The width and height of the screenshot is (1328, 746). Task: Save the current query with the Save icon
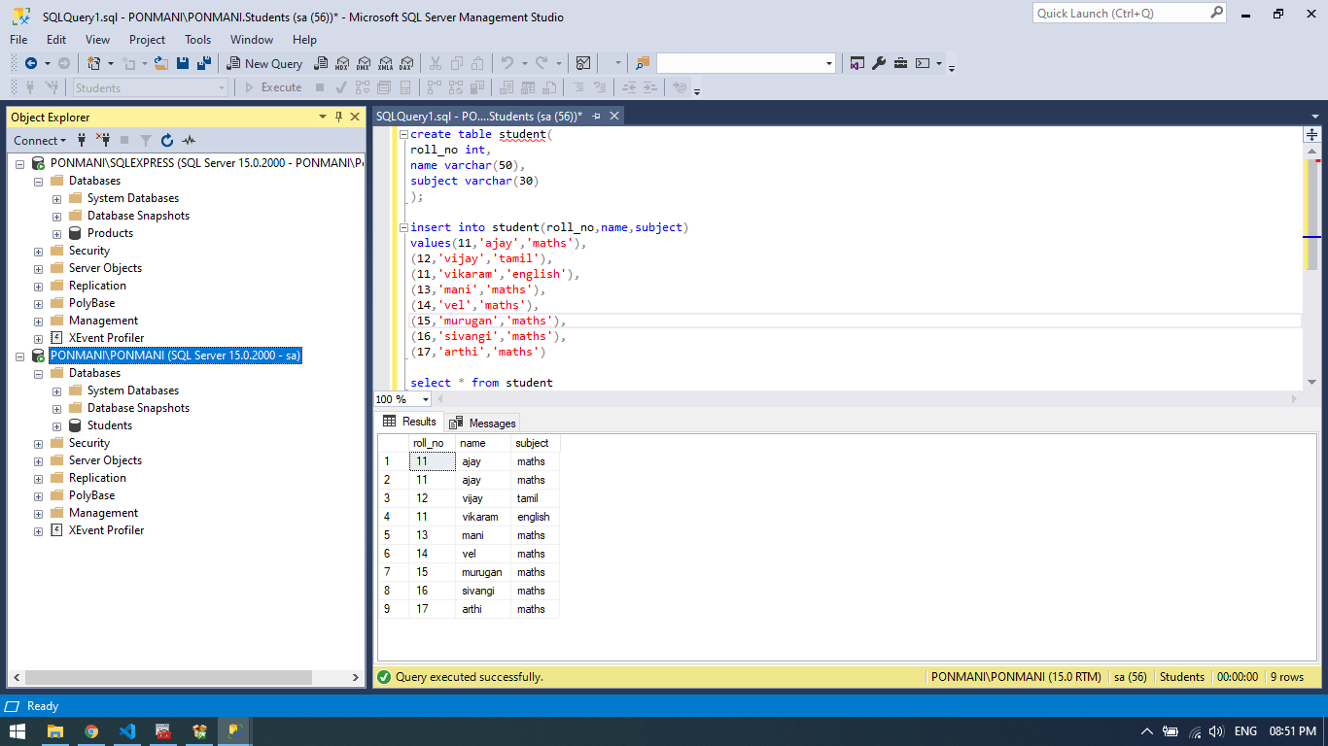click(x=183, y=62)
